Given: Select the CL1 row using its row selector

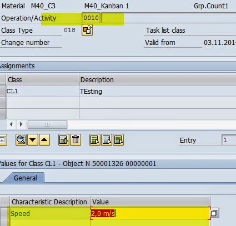Looking at the screenshot, I should 3,91.
